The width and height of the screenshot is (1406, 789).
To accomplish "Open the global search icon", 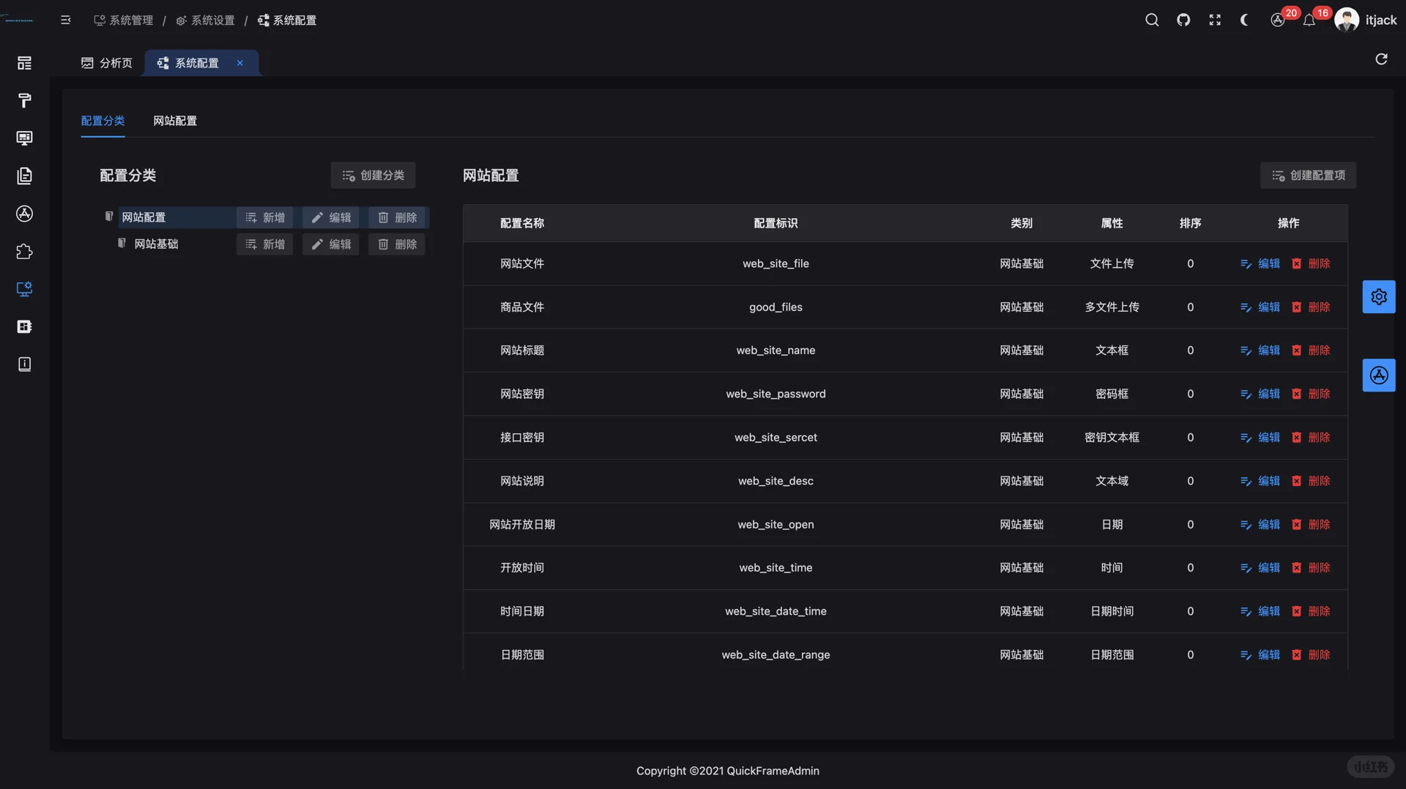I will pos(1152,20).
